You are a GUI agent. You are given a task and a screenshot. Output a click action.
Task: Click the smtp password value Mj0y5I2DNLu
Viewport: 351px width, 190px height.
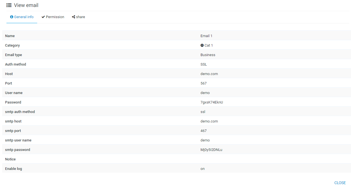[211, 150]
